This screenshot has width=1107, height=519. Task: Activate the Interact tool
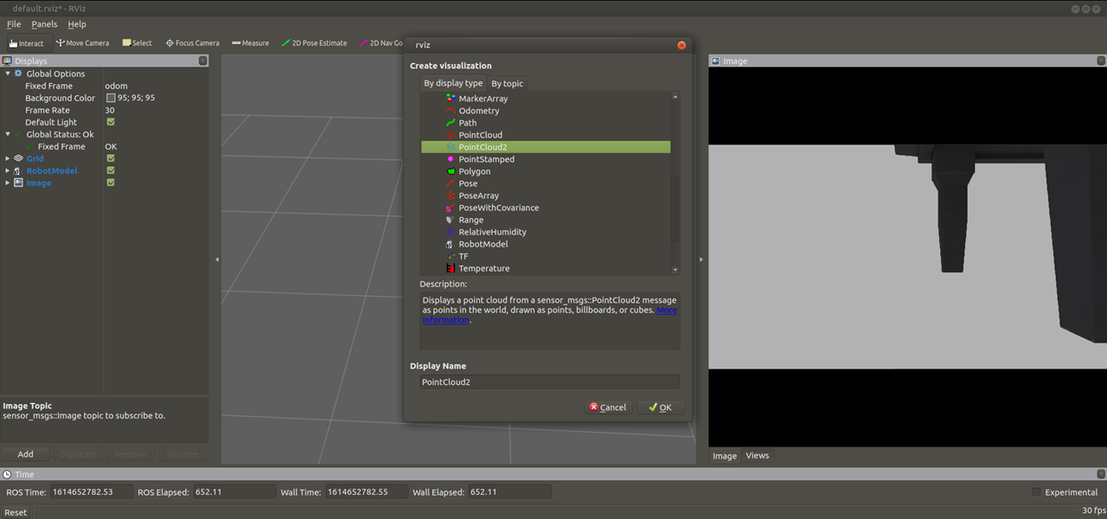[26, 43]
